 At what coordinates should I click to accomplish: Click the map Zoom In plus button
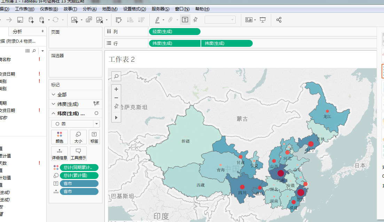pyautogui.click(x=116, y=89)
